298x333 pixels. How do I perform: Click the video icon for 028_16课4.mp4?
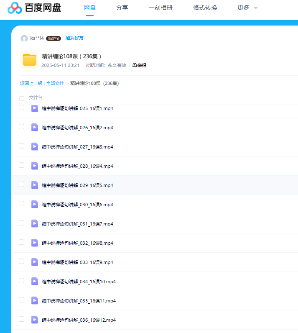click(35, 166)
